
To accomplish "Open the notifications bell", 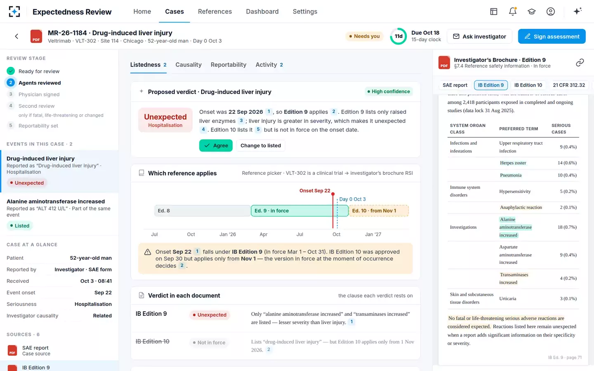I will (x=513, y=12).
